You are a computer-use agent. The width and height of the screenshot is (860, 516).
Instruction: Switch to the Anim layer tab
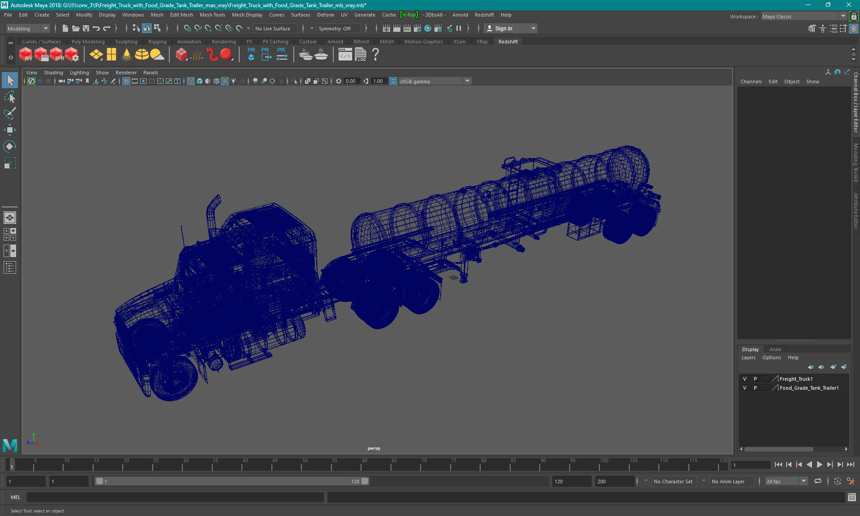point(775,349)
